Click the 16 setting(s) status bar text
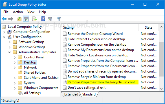This screenshot has height=104, width=165. (10, 101)
